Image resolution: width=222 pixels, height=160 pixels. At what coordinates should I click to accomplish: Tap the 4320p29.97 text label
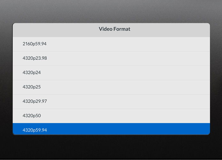(34, 101)
